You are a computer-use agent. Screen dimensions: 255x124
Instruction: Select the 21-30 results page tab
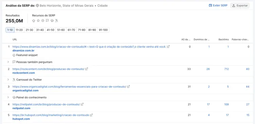click(x=30, y=30)
